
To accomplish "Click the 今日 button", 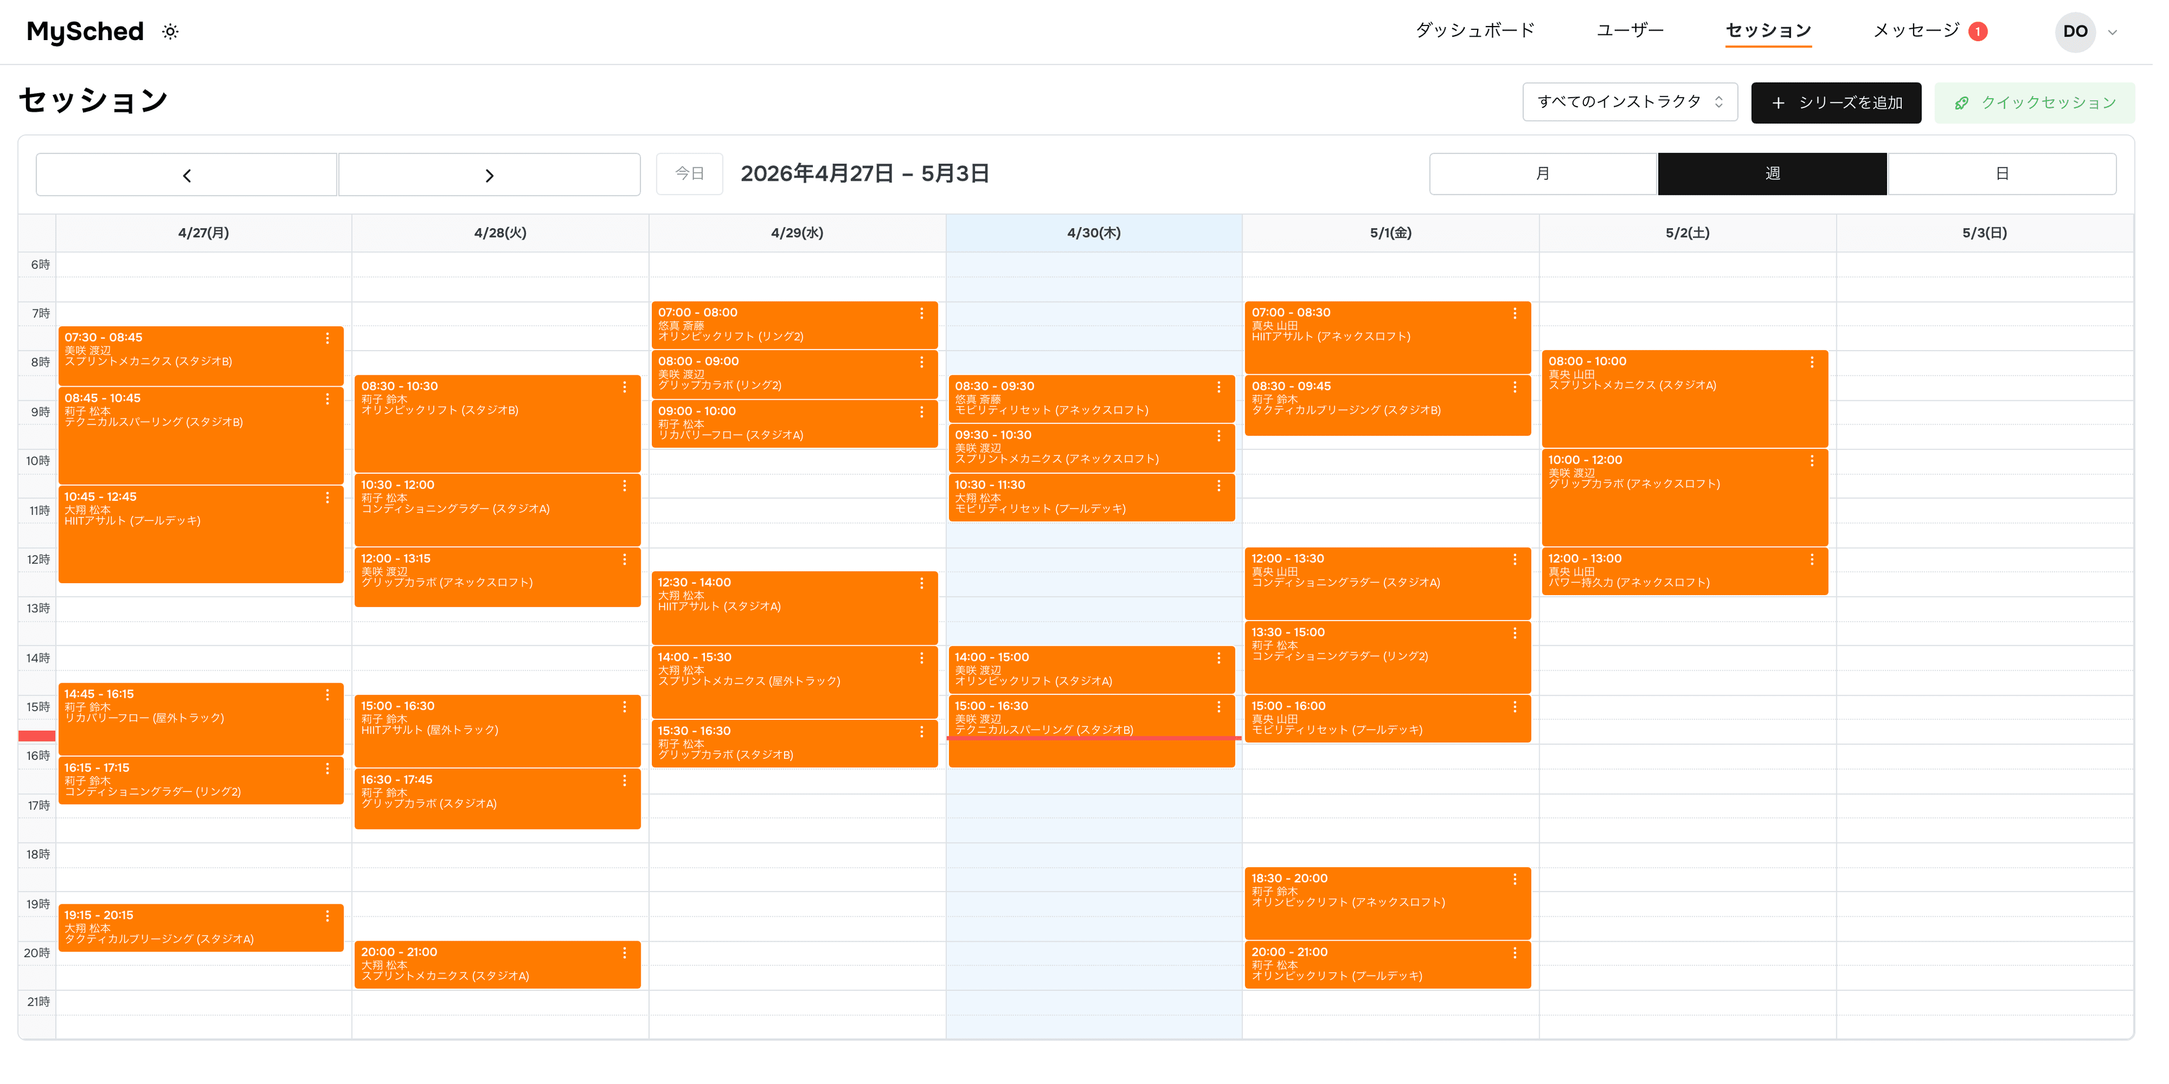I will [690, 173].
